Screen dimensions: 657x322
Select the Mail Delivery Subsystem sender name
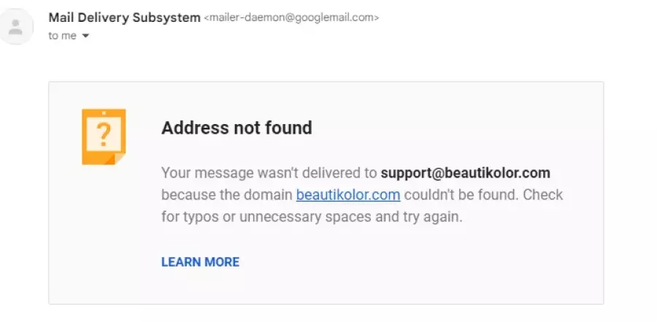(124, 18)
